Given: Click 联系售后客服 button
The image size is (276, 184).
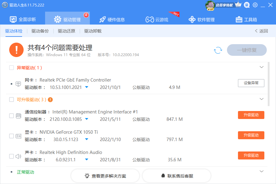Looking at the screenshot, I should [x=177, y=176].
